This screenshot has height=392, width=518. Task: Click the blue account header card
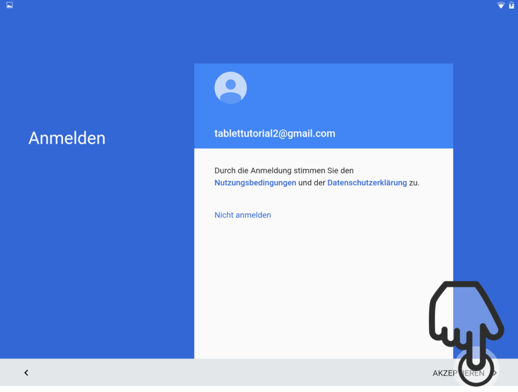coord(323,106)
